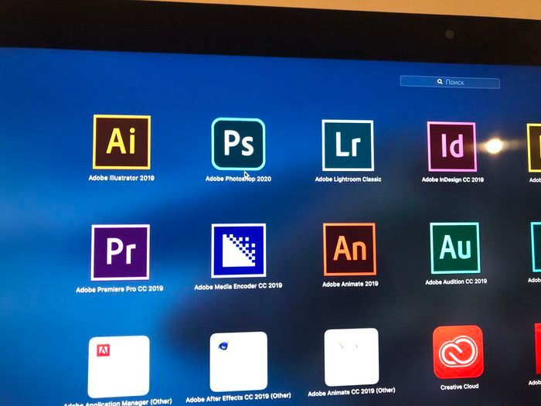Image resolution: width=541 pixels, height=406 pixels.
Task: Open Adobe Lightroom Classic icon
Action: click(x=348, y=145)
